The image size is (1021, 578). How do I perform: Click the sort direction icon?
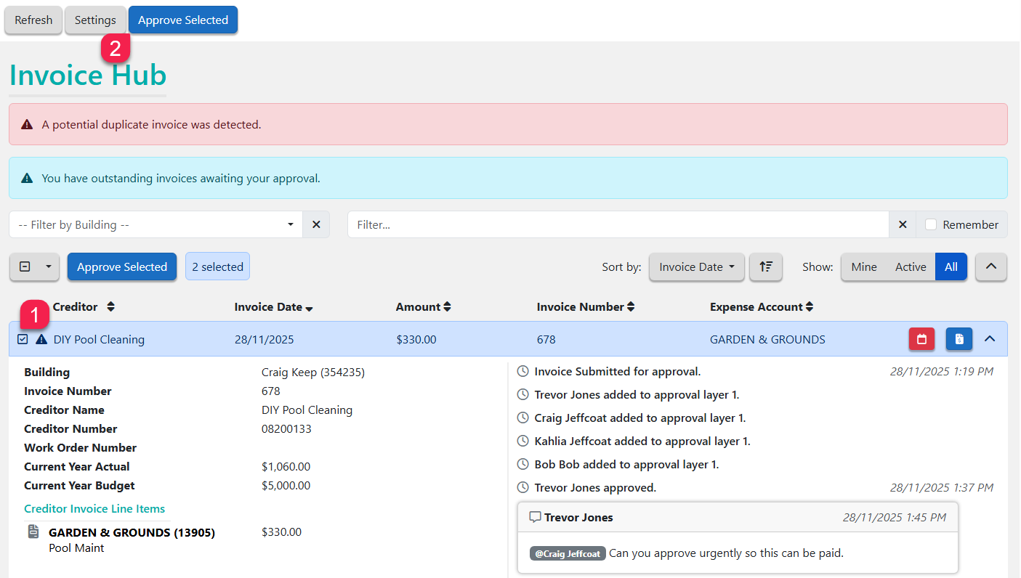(x=766, y=266)
